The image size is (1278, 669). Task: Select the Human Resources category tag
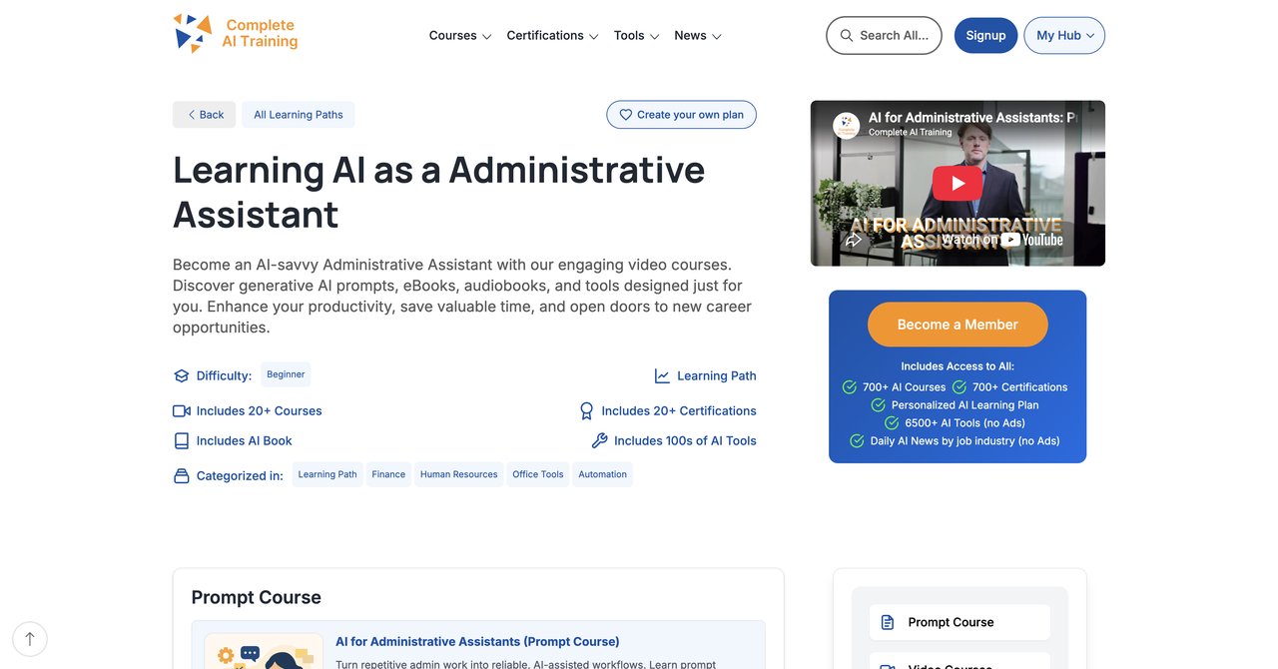click(458, 475)
